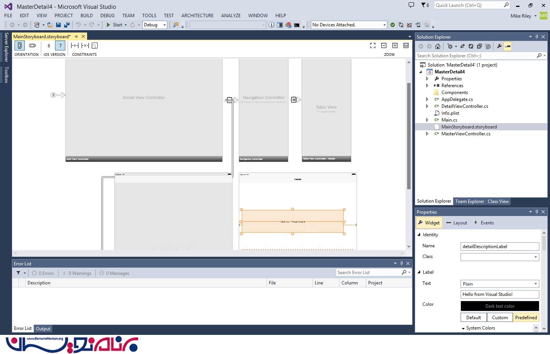Click Refresh icon in Solution Explorer
The width and height of the screenshot is (550, 354).
[471, 46]
